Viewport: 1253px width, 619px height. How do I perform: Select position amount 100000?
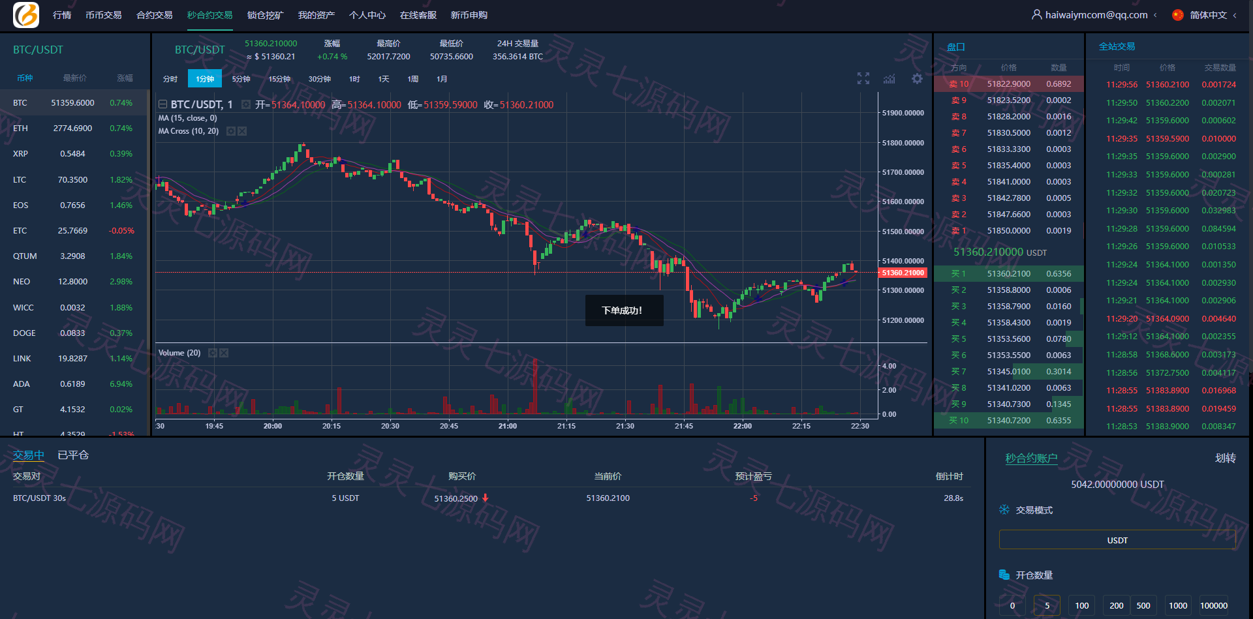pos(1214,605)
